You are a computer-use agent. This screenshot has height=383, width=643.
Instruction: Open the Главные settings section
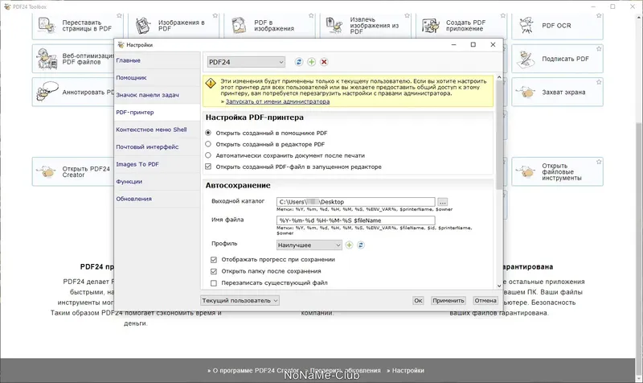[157, 60]
